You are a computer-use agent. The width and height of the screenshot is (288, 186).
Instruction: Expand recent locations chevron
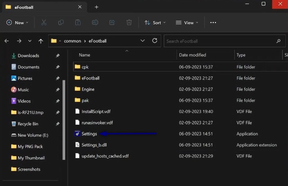[x=30, y=41]
